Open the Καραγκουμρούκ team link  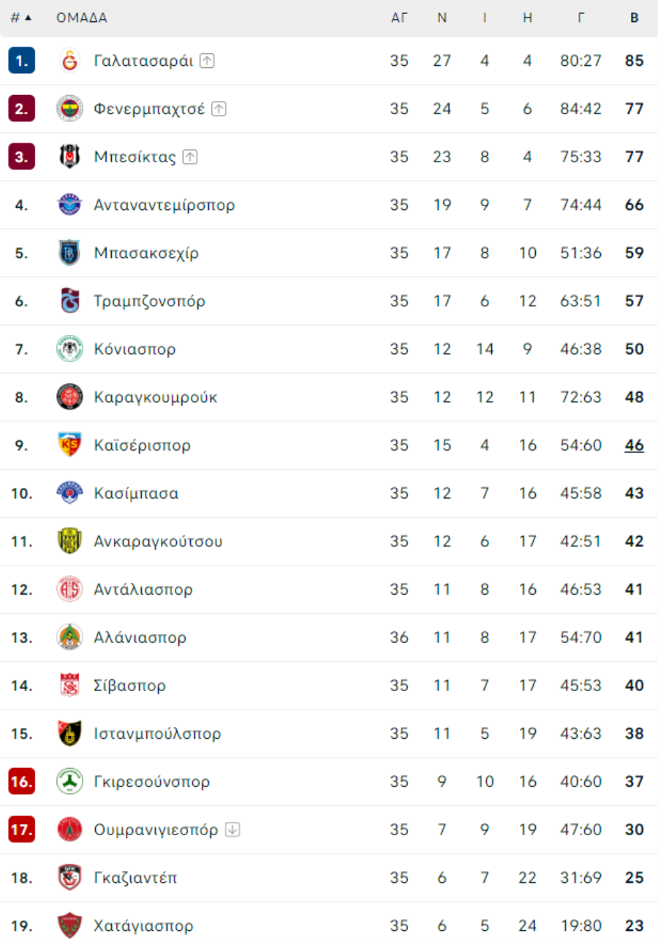coord(156,397)
